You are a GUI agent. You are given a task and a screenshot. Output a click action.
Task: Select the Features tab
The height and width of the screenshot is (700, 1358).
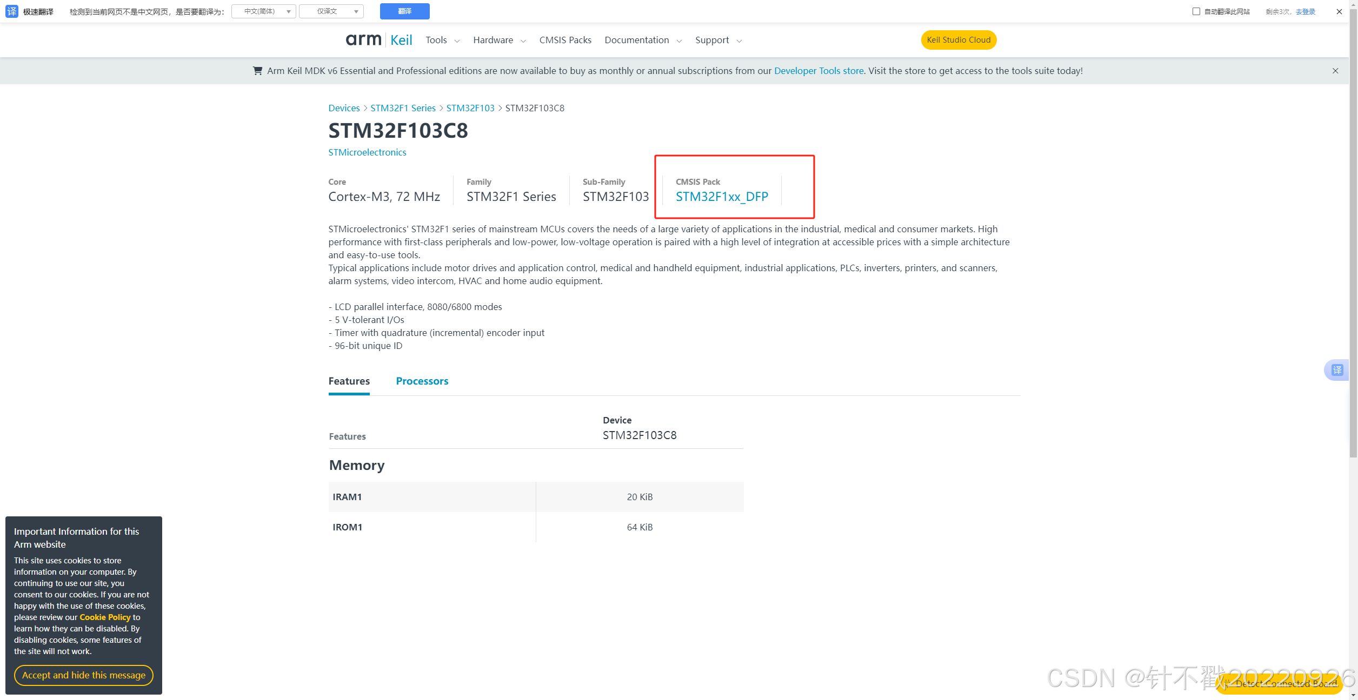click(x=349, y=381)
